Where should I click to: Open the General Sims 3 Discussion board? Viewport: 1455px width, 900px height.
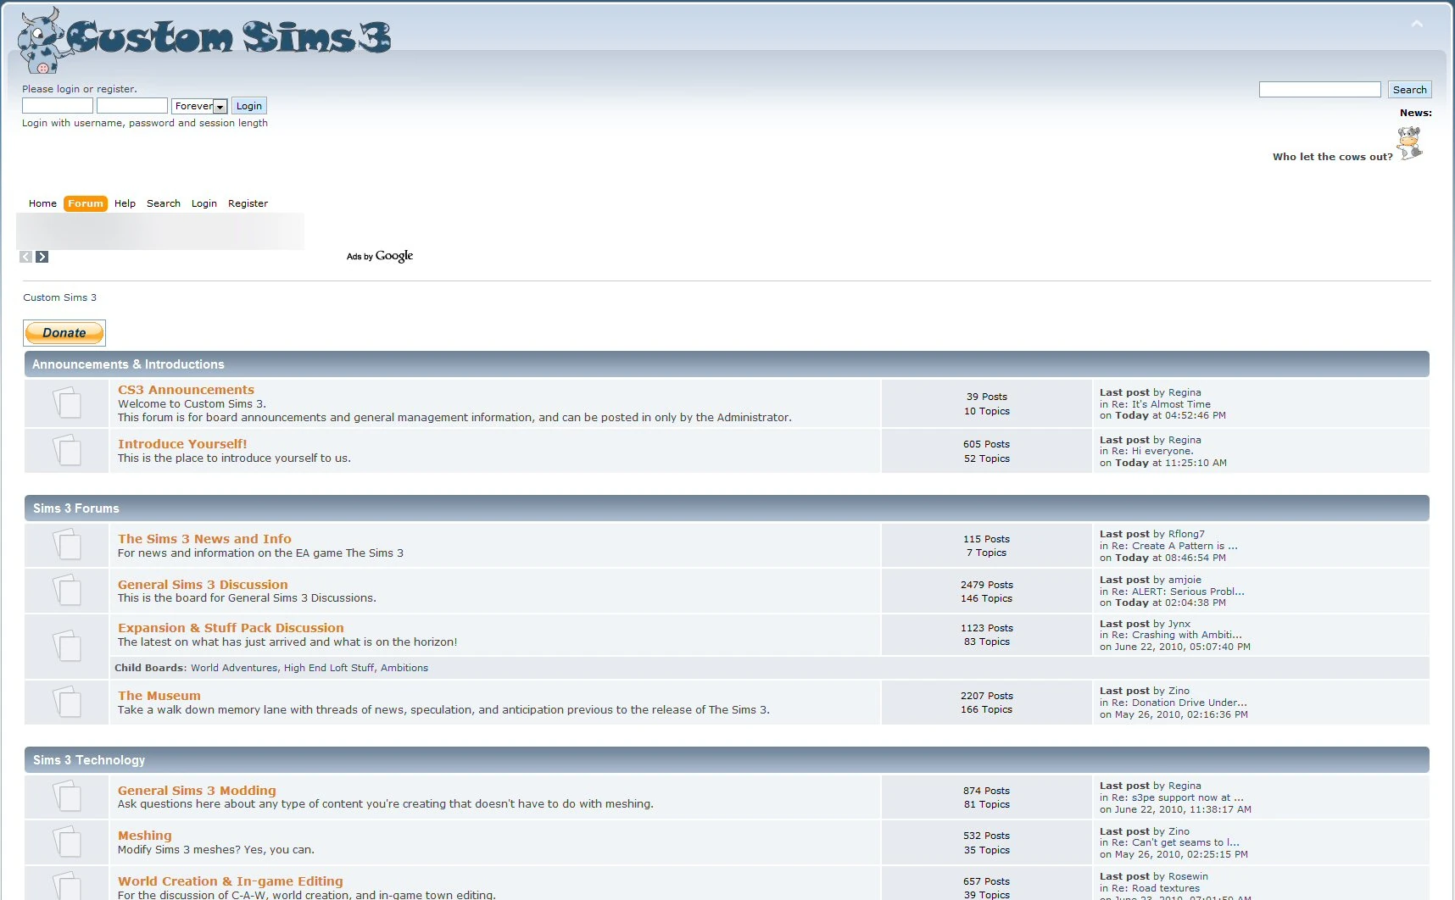[x=203, y=585]
